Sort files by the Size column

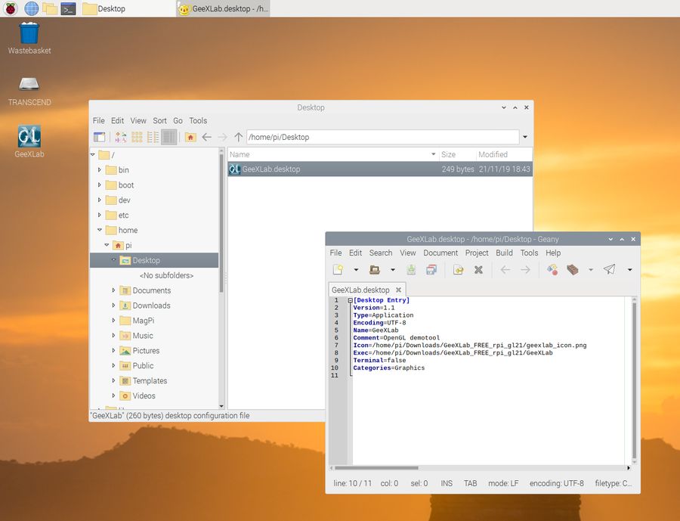pos(457,154)
